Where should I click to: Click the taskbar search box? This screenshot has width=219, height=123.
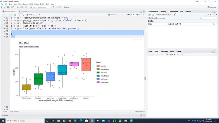25,121
